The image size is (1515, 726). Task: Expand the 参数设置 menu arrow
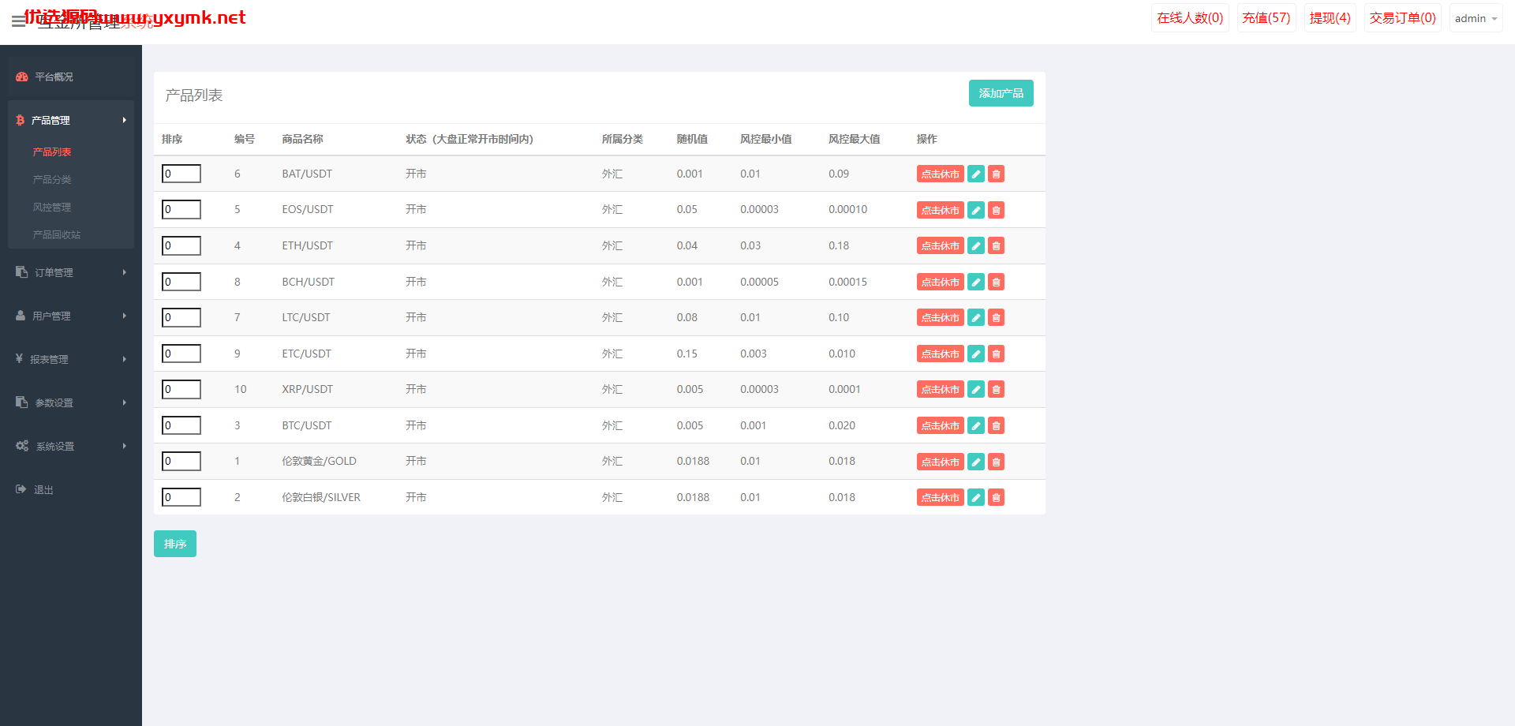pyautogui.click(x=124, y=402)
